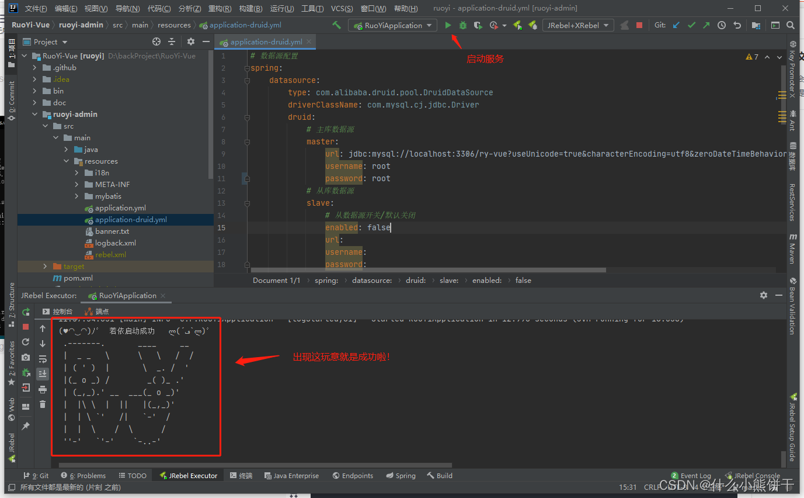The image size is (804, 498).
Task: Expand the mybatis folder
Action: coord(77,196)
